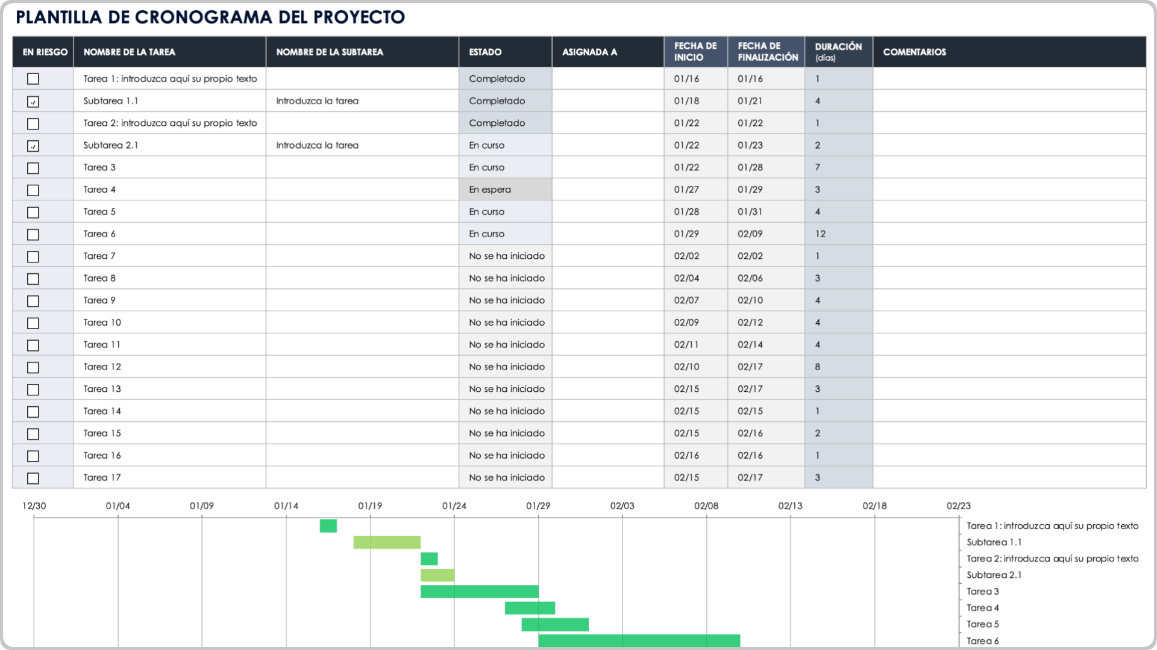This screenshot has width=1157, height=650.
Task: Click the ESTADO column header
Action: 506,52
